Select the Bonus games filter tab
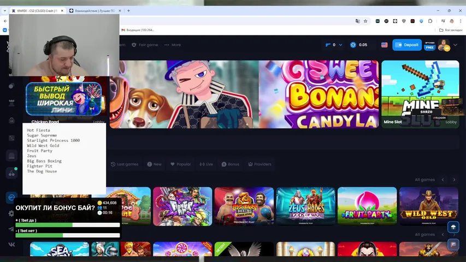The image size is (466, 262). tap(231, 164)
